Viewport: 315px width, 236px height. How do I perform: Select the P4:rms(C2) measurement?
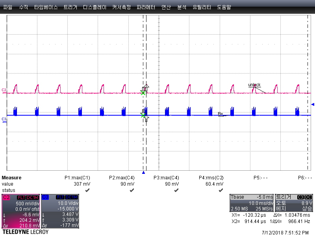point(211,178)
